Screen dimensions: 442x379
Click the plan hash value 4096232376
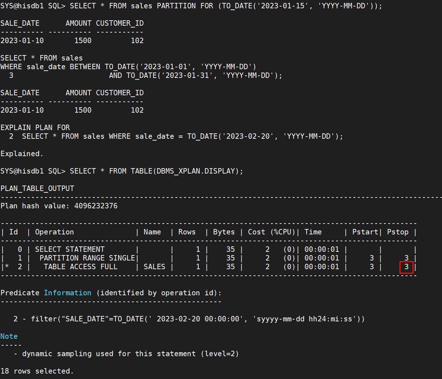pos(96,206)
